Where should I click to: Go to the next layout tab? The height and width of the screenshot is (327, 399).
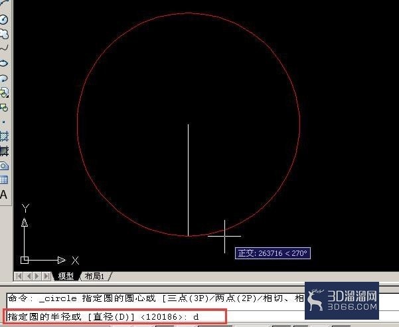[37, 276]
